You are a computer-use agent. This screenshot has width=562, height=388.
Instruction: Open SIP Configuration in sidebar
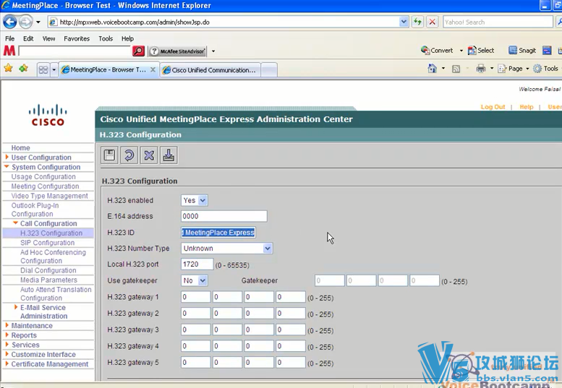click(x=47, y=243)
